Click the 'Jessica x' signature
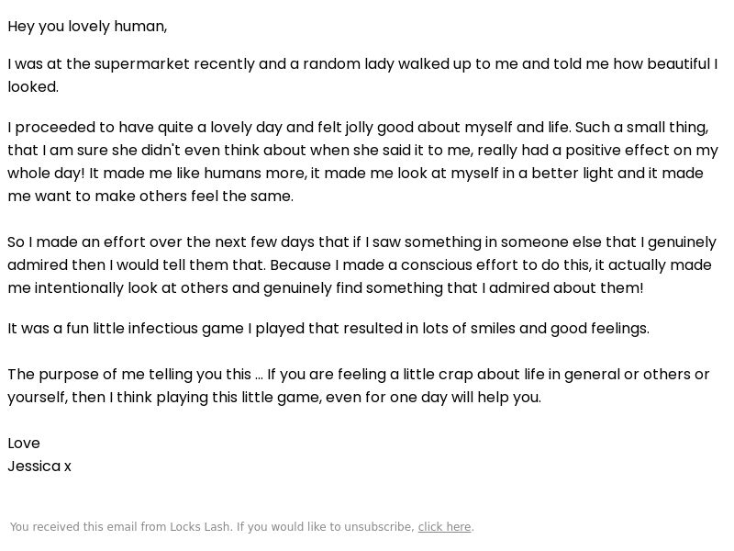This screenshot has width=734, height=551. 39,467
